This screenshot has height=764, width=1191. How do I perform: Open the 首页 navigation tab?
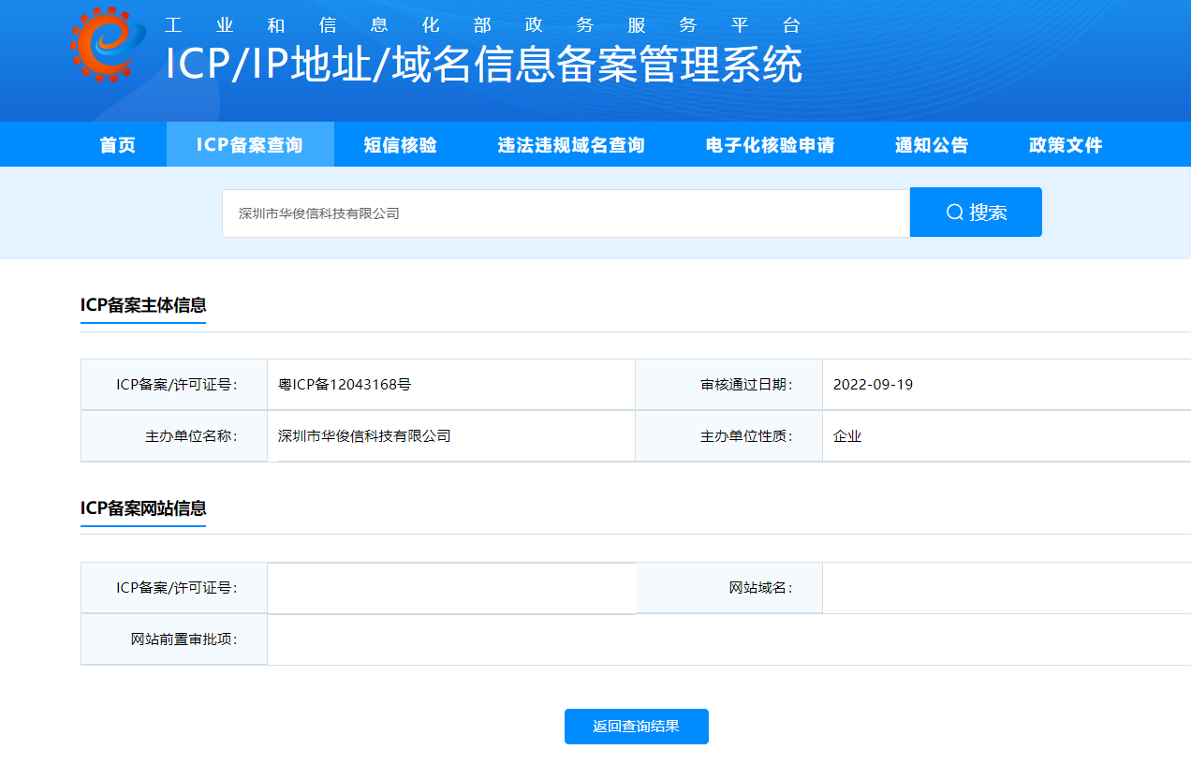pos(118,145)
